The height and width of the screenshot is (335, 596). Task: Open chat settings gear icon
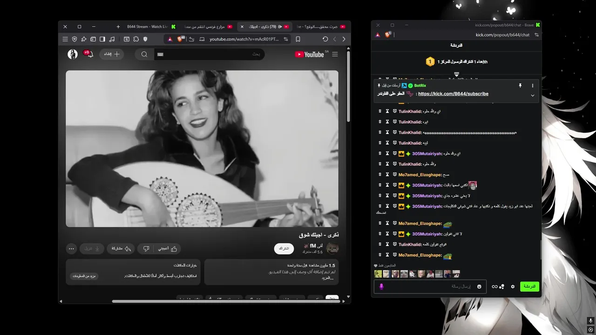513,287
